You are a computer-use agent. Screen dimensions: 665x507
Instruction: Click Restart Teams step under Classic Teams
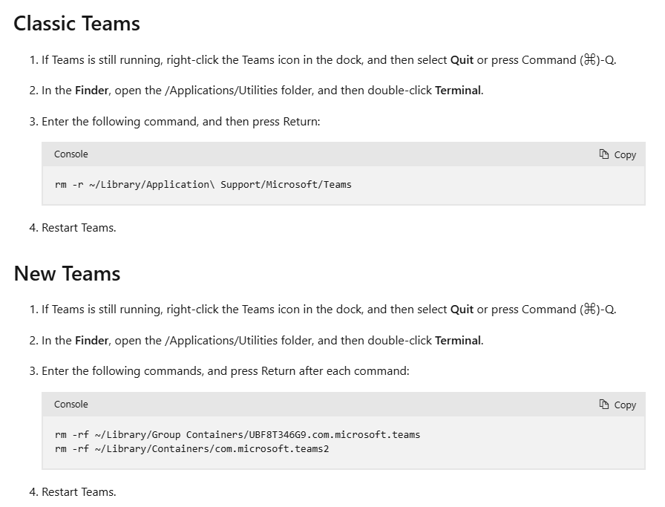click(79, 228)
